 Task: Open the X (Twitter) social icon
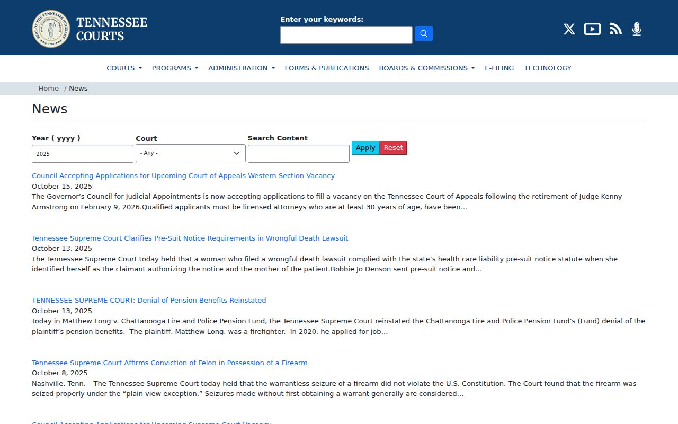(x=569, y=29)
